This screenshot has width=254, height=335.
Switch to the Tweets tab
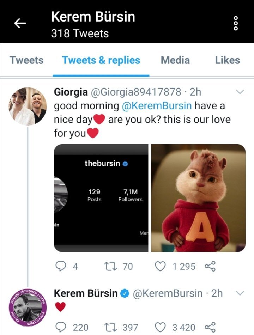[26, 60]
